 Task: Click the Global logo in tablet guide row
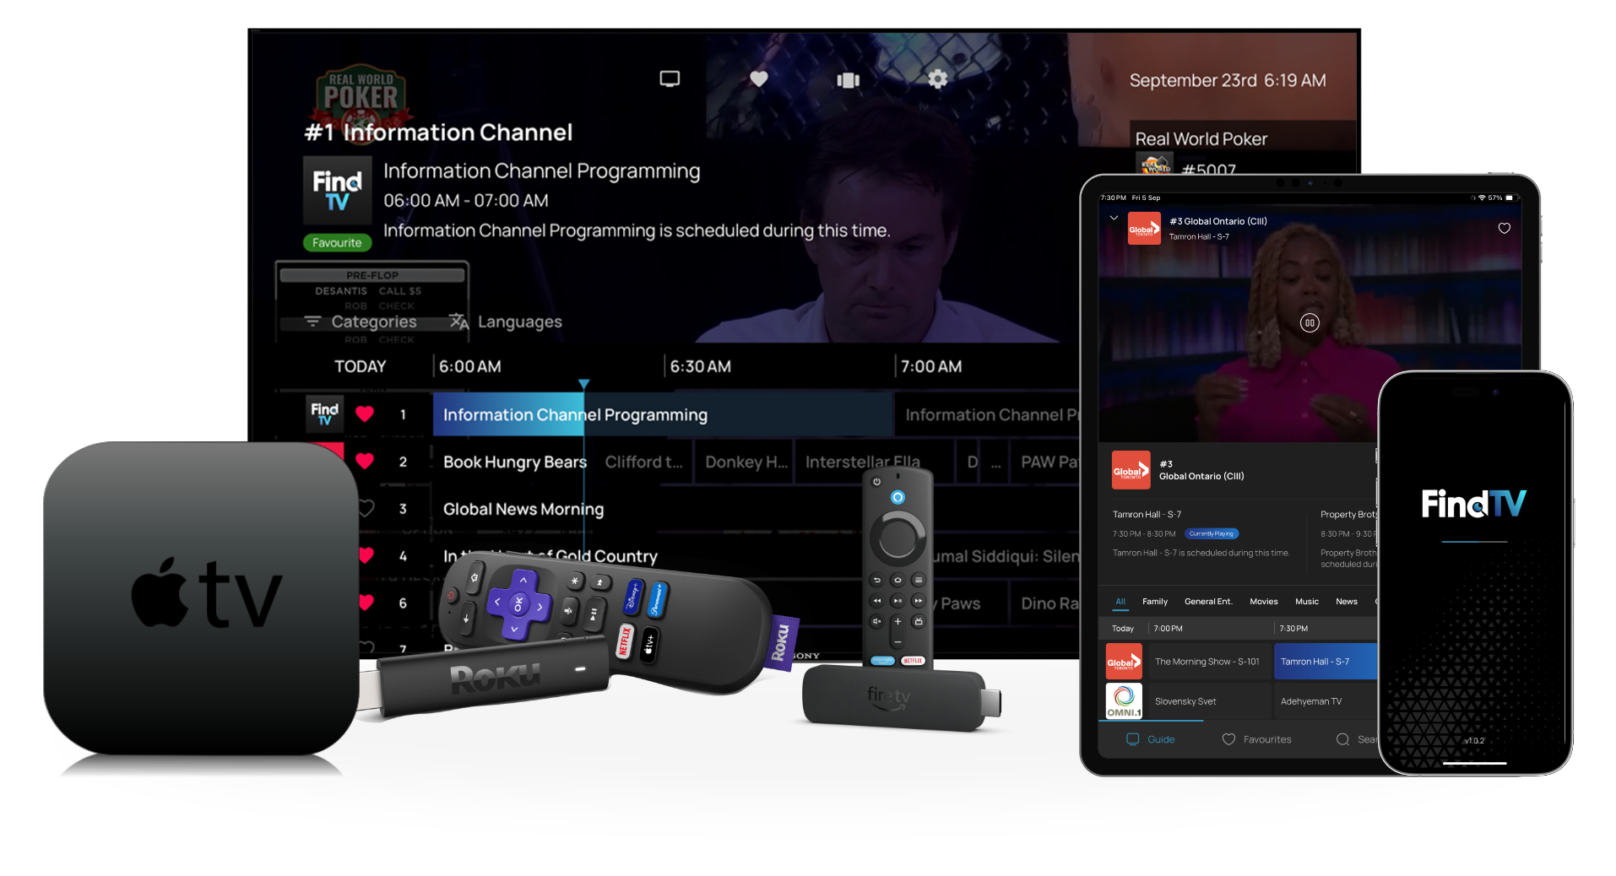pos(1124,662)
